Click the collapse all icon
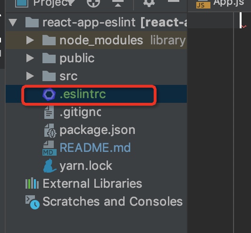Viewport: 251px width, 233px height. coord(118,3)
